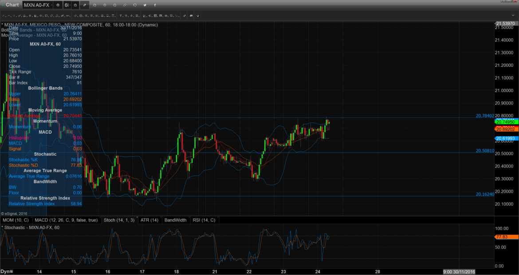The height and width of the screenshot is (275, 519).
Task: Expand the MXN A0-FX symbol dropdown
Action: pos(51,5)
